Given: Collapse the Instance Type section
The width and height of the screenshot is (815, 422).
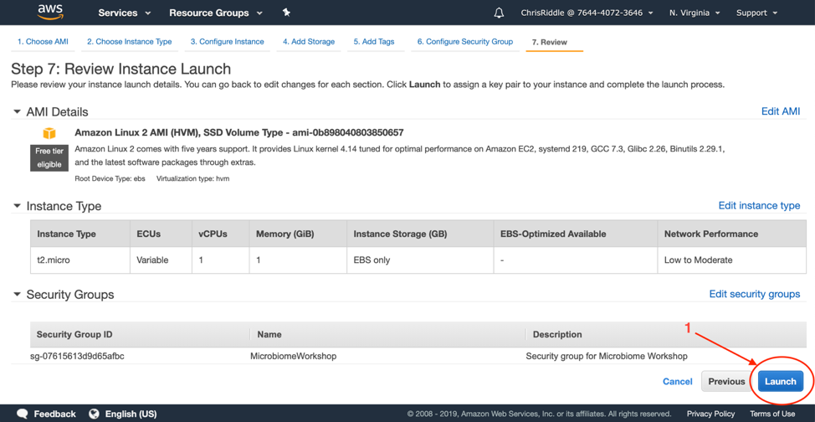Looking at the screenshot, I should click(17, 206).
